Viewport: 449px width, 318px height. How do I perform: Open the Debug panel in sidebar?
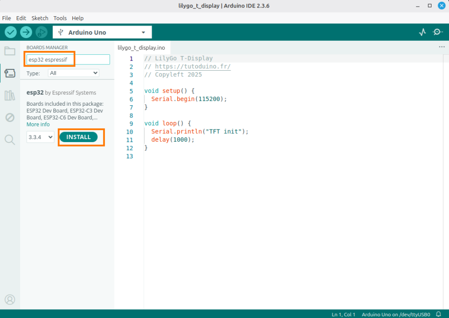[x=10, y=118]
